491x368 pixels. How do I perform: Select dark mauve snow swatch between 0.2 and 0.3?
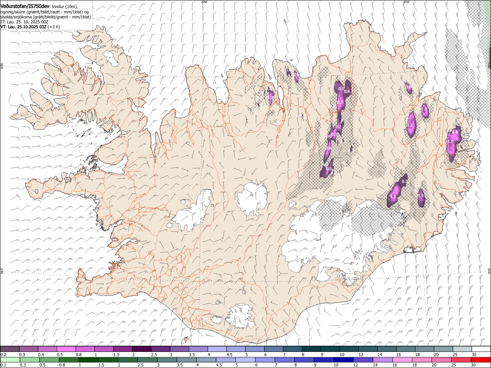click(10, 349)
